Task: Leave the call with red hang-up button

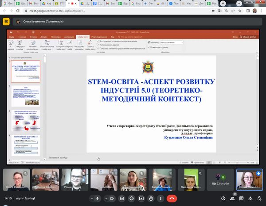Action: click(172, 198)
